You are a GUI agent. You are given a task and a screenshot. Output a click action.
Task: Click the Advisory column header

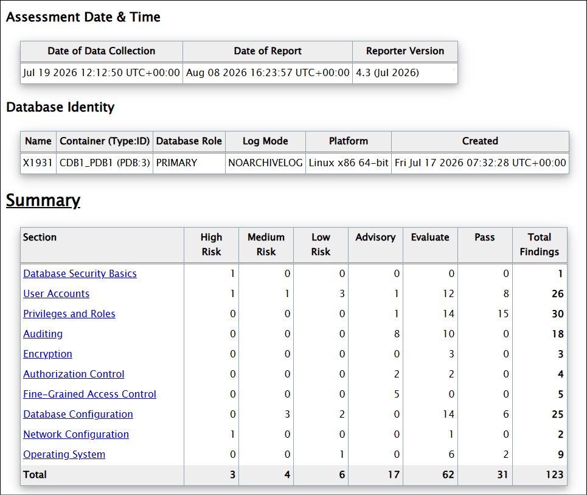pyautogui.click(x=375, y=245)
